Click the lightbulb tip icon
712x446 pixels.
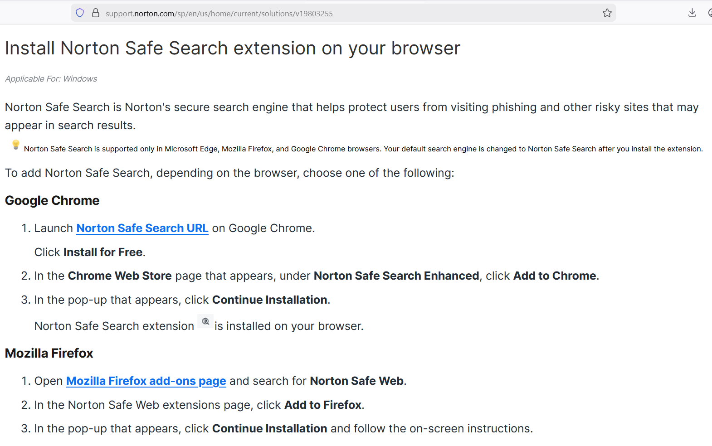click(x=16, y=145)
